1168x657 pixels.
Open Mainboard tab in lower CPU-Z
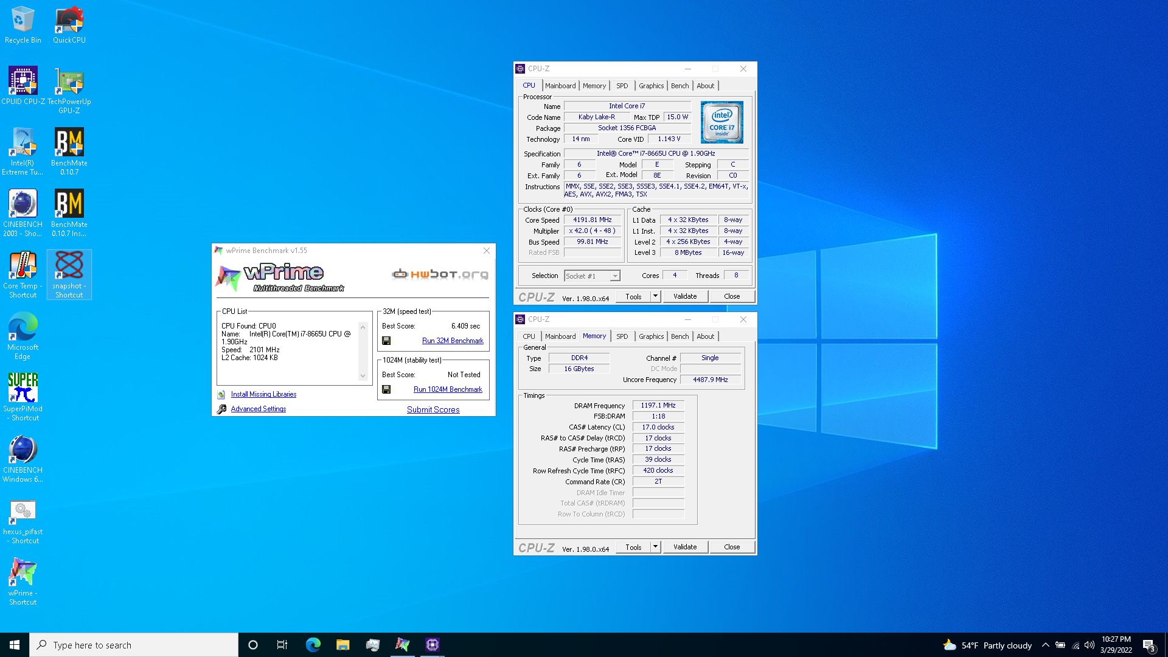click(560, 336)
